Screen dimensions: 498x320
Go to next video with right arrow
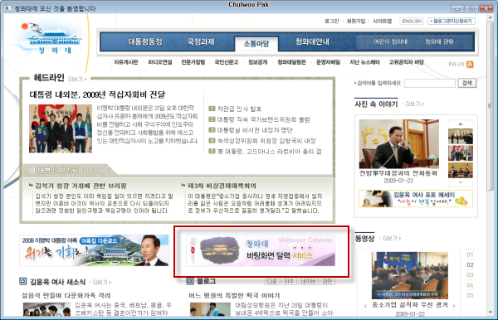click(454, 306)
